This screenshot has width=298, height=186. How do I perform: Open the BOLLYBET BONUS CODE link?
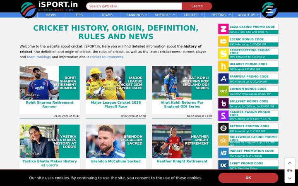pos(249,101)
